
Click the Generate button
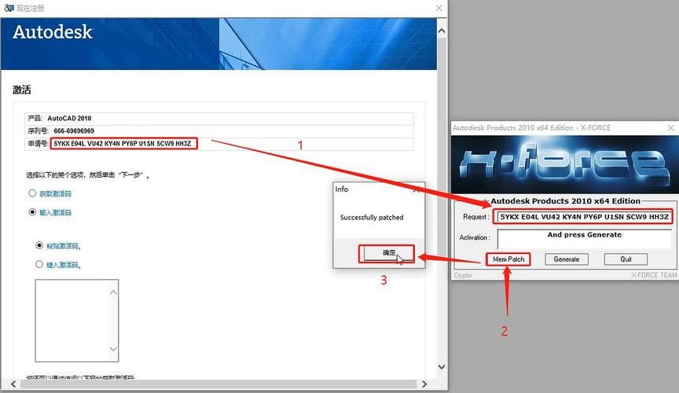[x=566, y=259]
